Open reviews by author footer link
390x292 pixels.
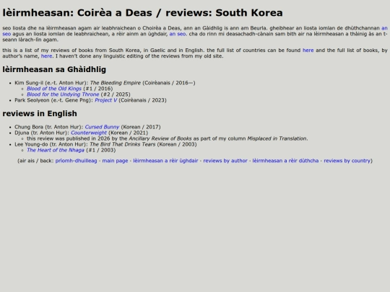[225, 161]
